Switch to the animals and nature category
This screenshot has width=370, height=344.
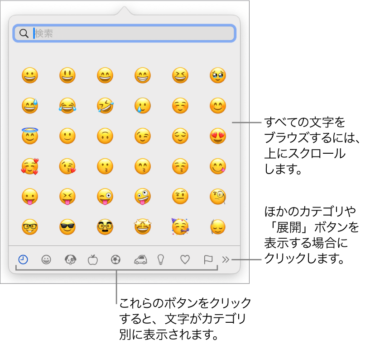click(x=70, y=260)
